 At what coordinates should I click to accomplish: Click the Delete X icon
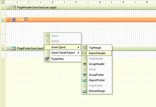[x=47, y=41]
